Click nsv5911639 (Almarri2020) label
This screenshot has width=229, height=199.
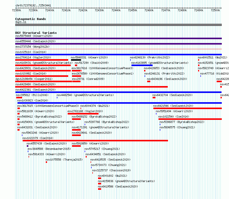[x=36, y=111]
